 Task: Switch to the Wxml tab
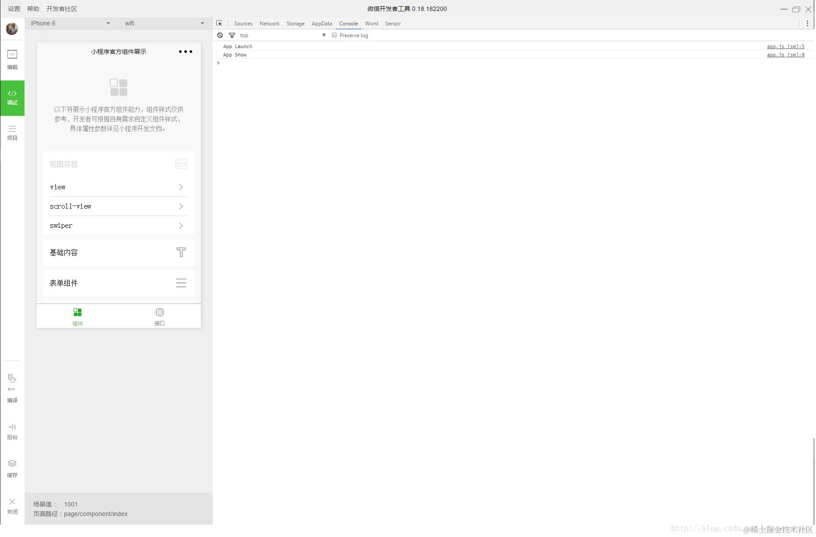(x=371, y=24)
